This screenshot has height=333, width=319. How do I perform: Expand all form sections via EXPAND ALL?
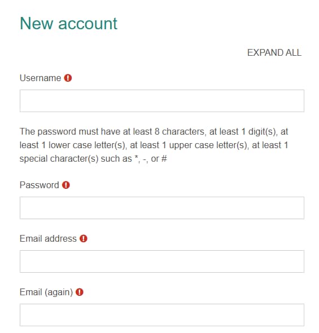[274, 52]
